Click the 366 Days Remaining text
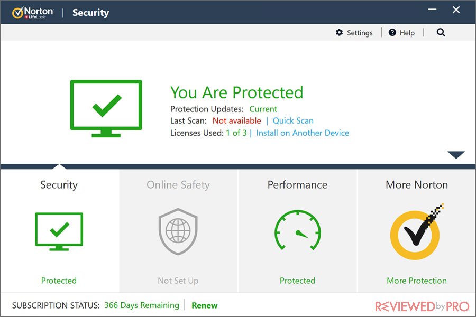Screen dimensions: 476x317 pyautogui.click(x=142, y=305)
